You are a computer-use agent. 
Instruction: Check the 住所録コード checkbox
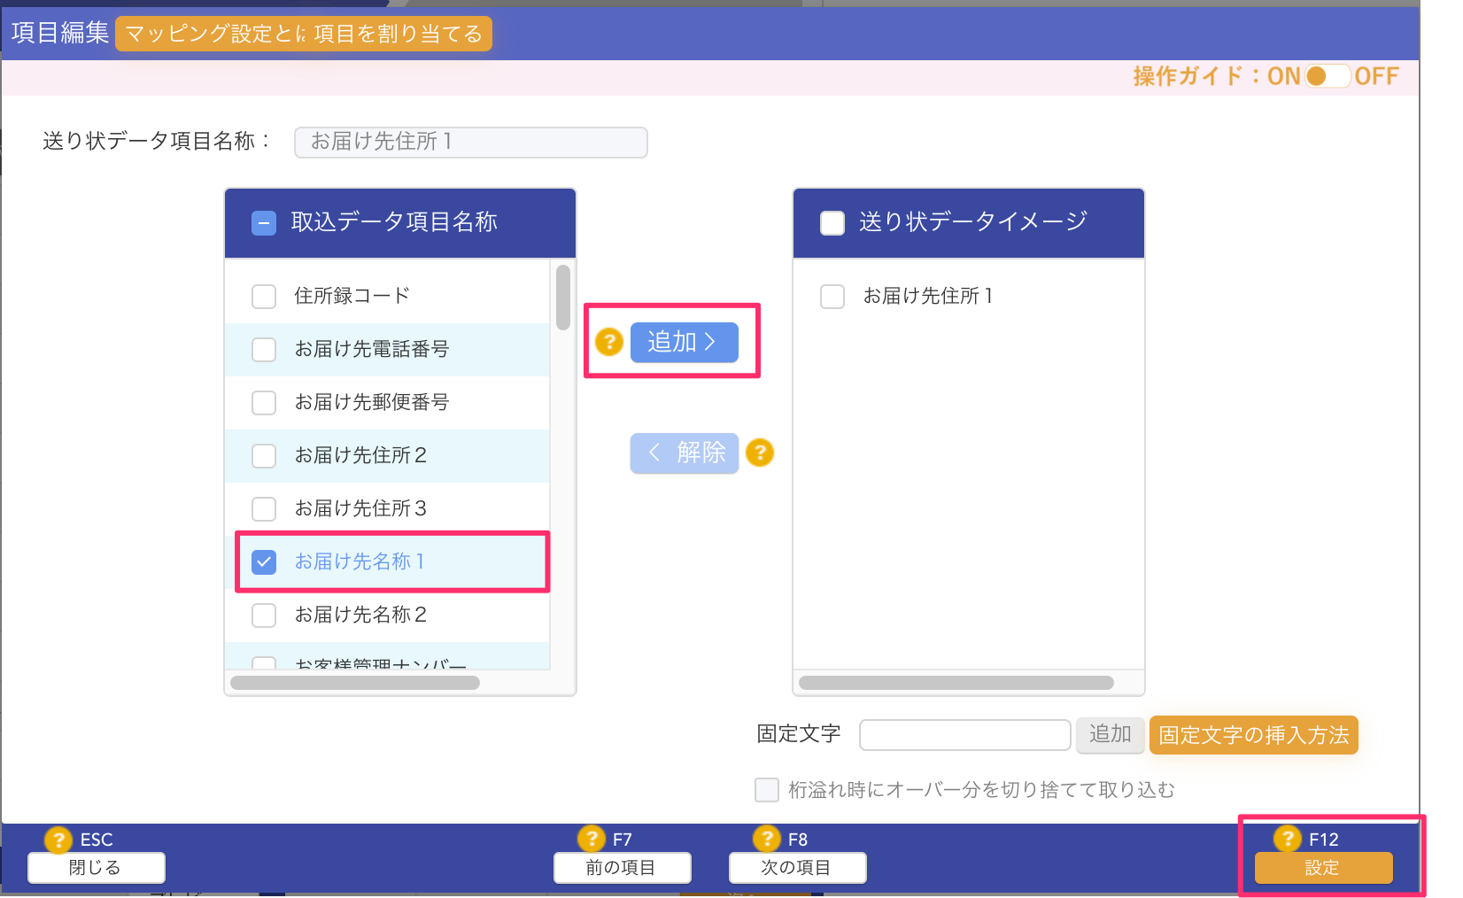coord(264,296)
